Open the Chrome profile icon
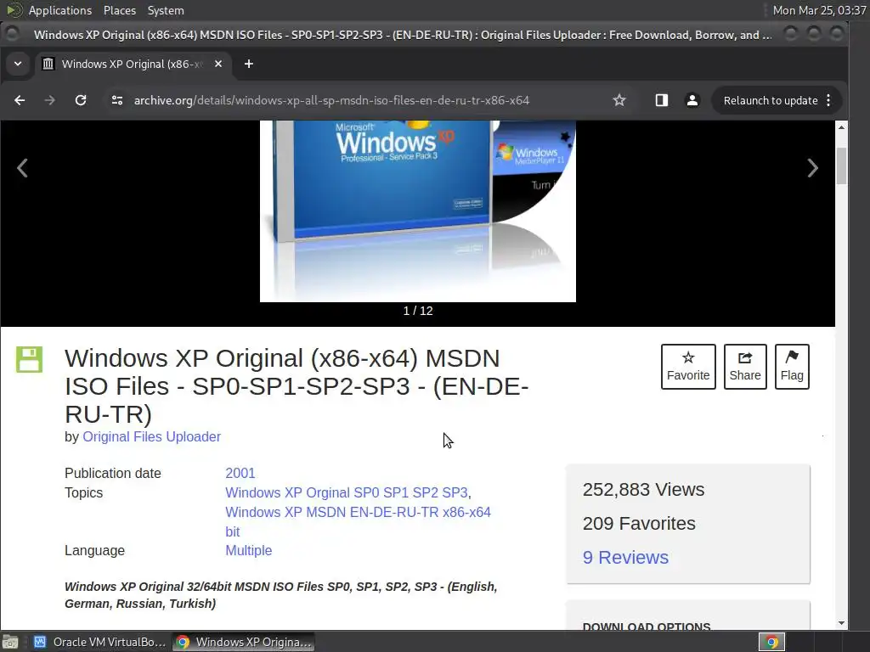 [x=692, y=100]
